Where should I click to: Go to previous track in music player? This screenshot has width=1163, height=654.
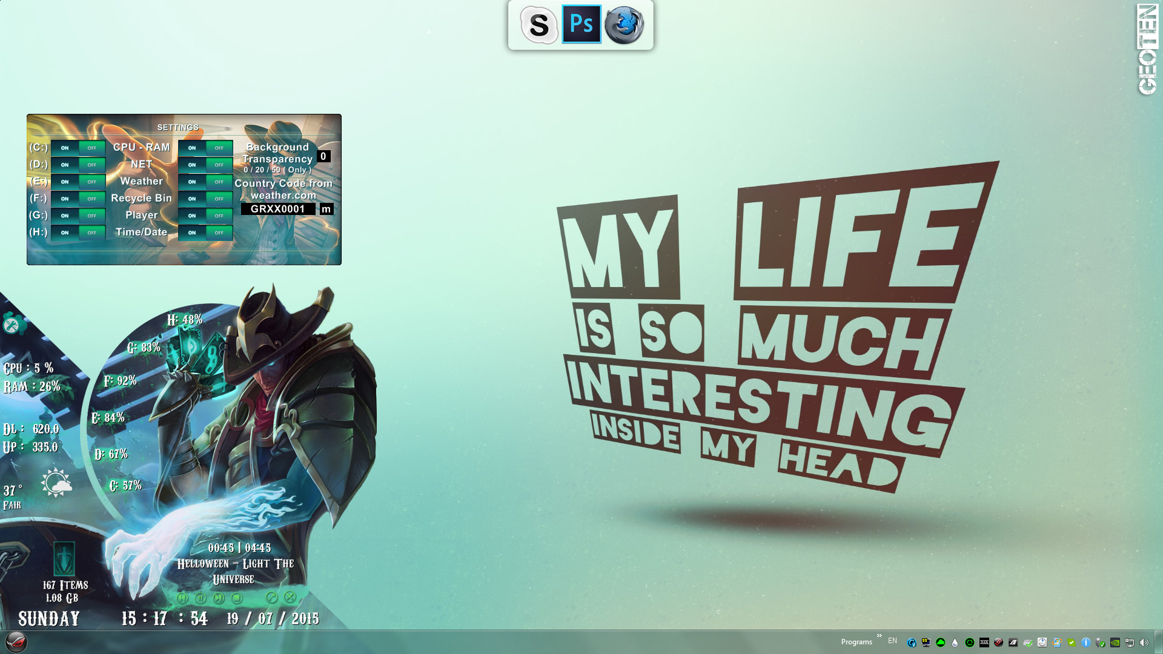(182, 598)
